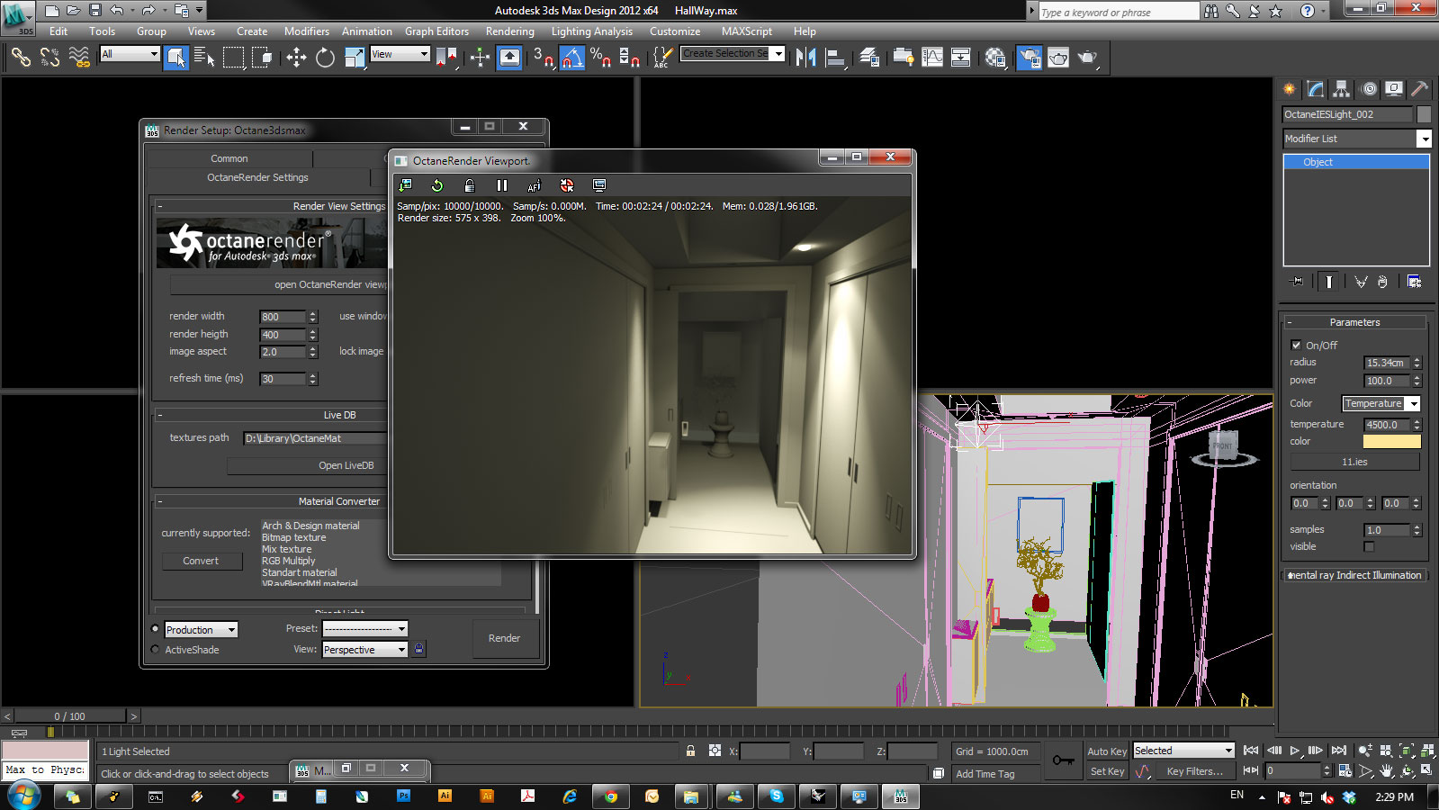This screenshot has height=810, width=1439.
Task: Open the Modifier List dropdown
Action: (1356, 139)
